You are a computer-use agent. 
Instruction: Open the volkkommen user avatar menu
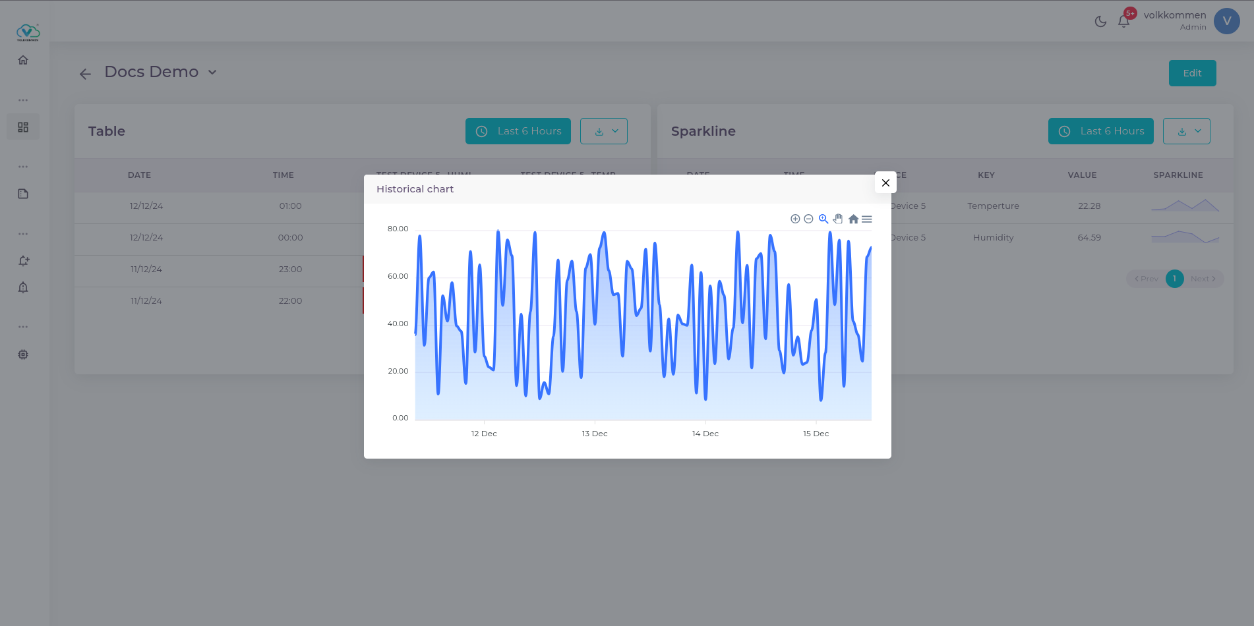(x=1226, y=21)
